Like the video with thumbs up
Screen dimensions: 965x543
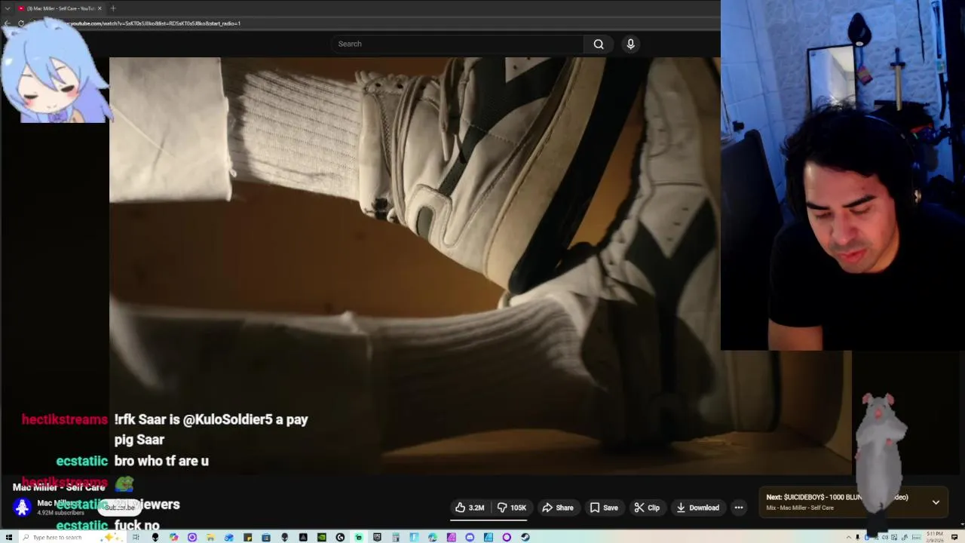click(470, 508)
